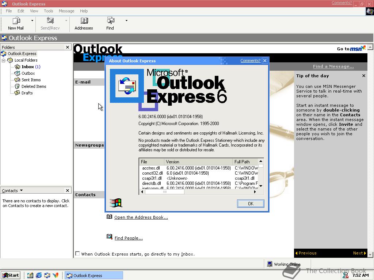Launch Internet Explorer from quick launch
374x280 pixels.
[39, 276]
